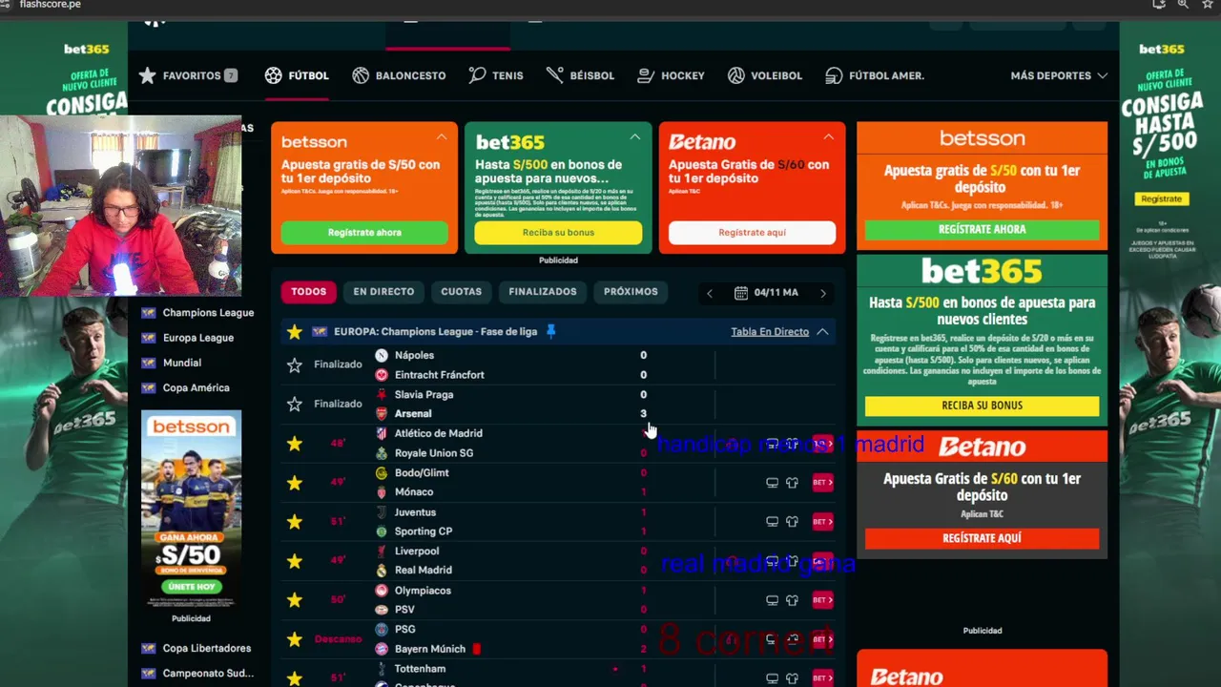Click the PSG team crest
The image size is (1221, 687).
pos(382,629)
